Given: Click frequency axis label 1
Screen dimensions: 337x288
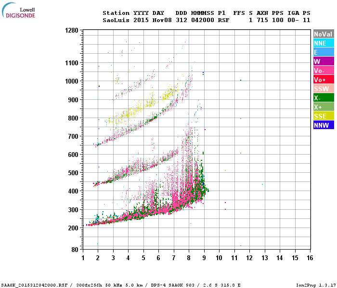Looking at the screenshot, I should [x=83, y=258].
